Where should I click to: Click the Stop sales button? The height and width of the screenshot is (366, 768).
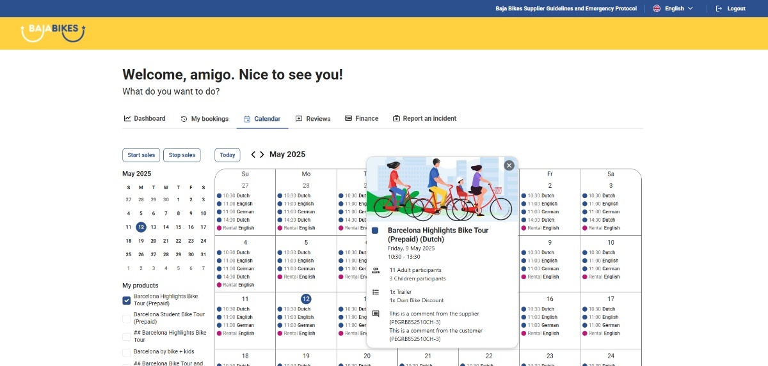tap(182, 155)
